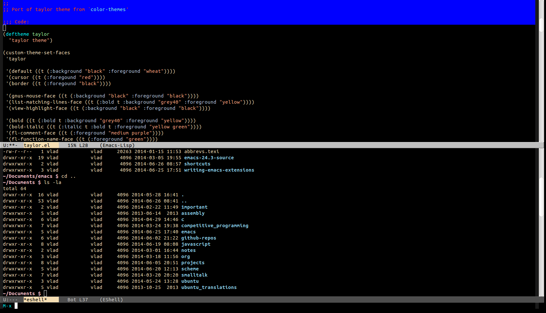Click the emacs-24.3-source directory entry

[x=209, y=158]
